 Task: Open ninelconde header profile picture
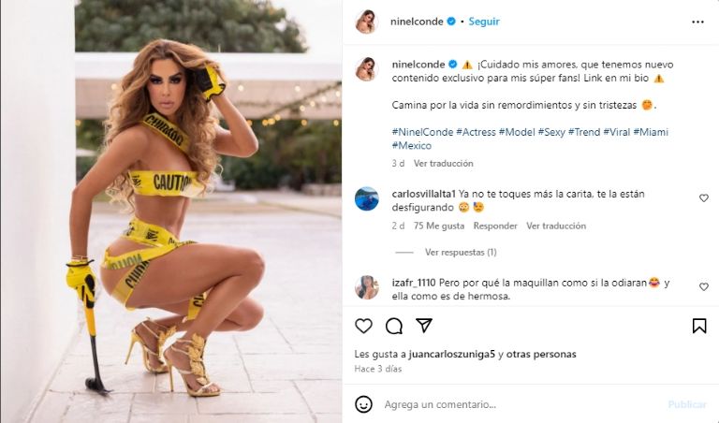(x=366, y=22)
